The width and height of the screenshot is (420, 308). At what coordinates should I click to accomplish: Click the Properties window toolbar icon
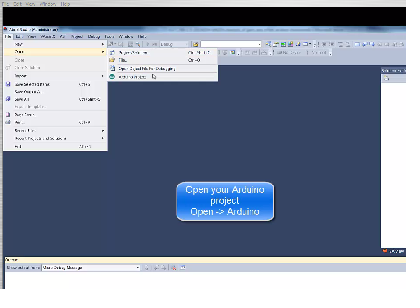tap(275, 44)
